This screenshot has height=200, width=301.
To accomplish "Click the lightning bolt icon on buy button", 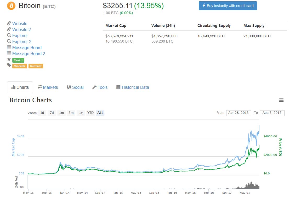I will [204, 5].
